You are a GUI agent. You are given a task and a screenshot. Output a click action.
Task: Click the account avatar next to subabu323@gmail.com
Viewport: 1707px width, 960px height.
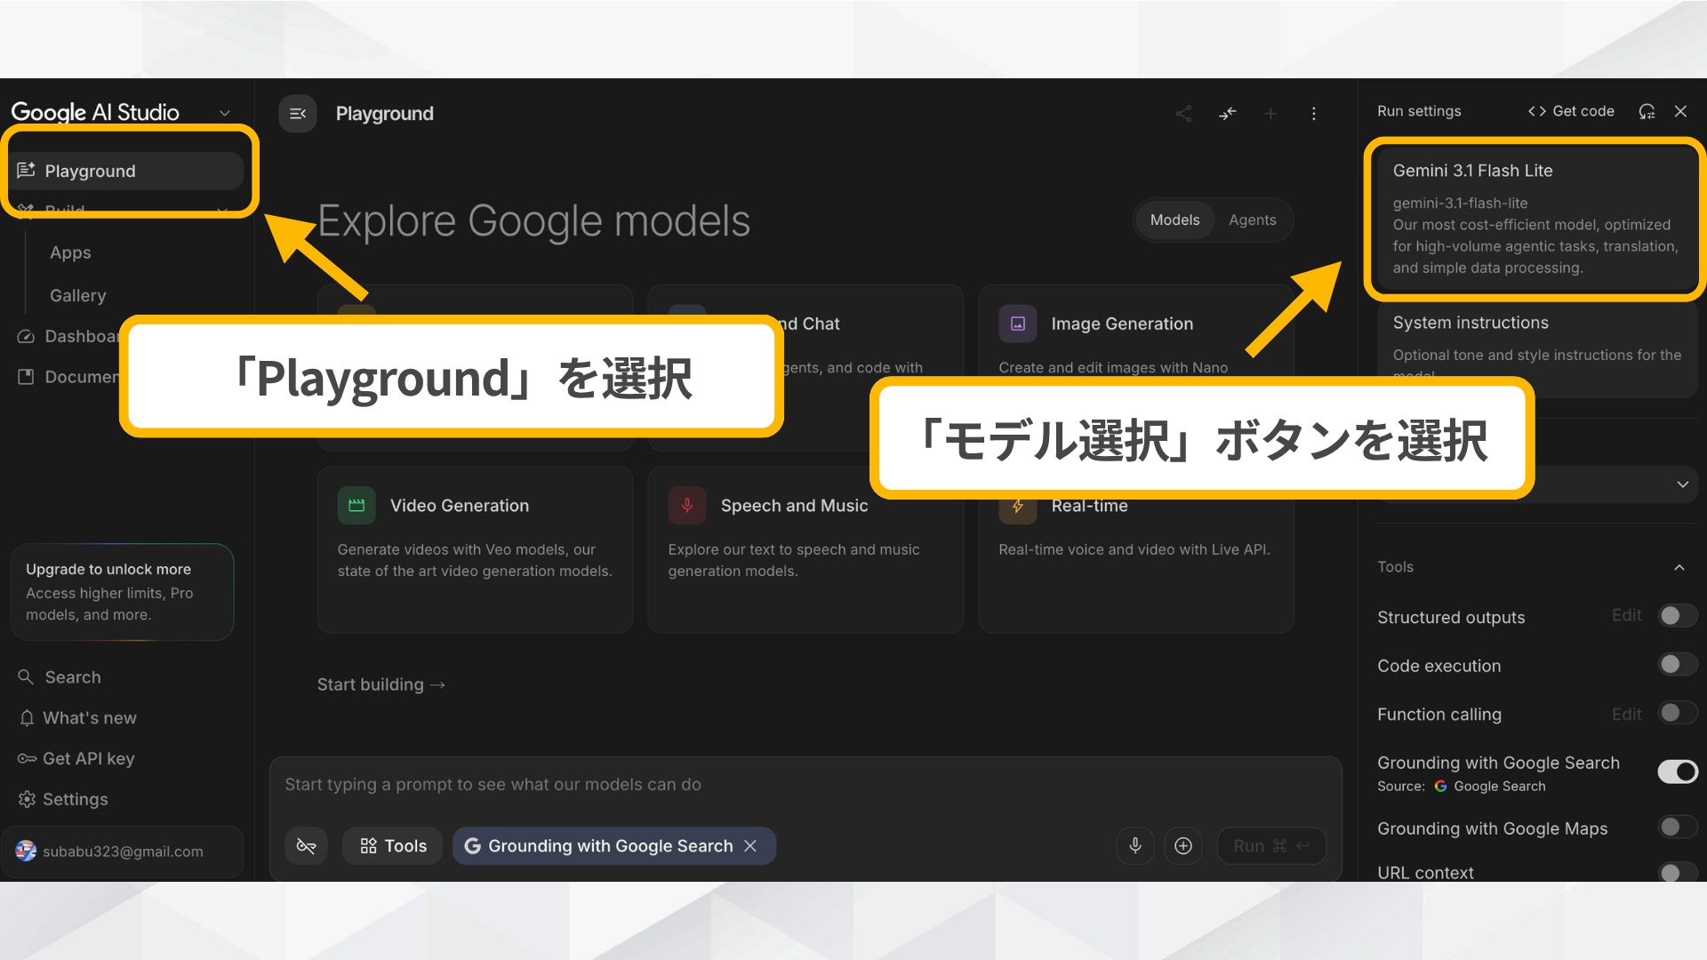26,851
